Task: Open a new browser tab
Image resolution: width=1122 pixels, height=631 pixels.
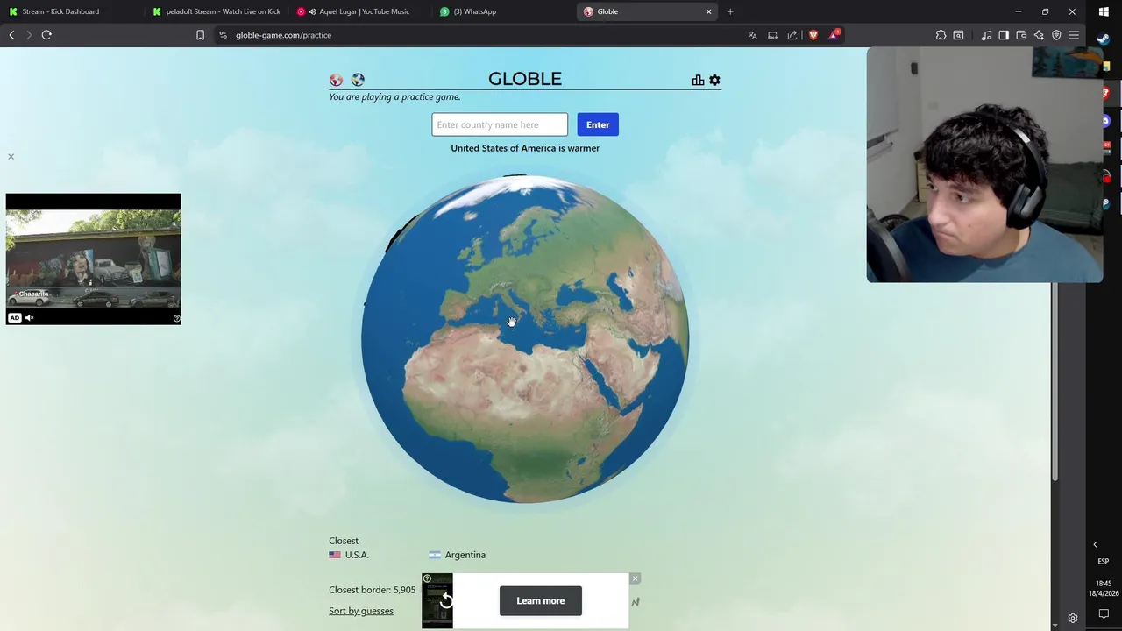Action: point(730,11)
